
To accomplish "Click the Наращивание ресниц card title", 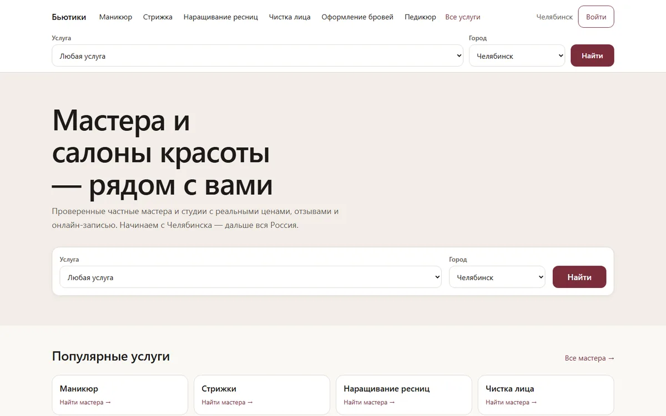I will pyautogui.click(x=387, y=388).
